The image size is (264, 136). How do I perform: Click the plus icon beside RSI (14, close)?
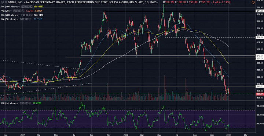pyautogui.click(x=27, y=103)
